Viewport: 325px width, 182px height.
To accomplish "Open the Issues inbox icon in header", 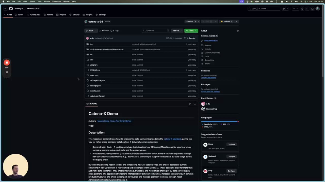I will [302, 9].
